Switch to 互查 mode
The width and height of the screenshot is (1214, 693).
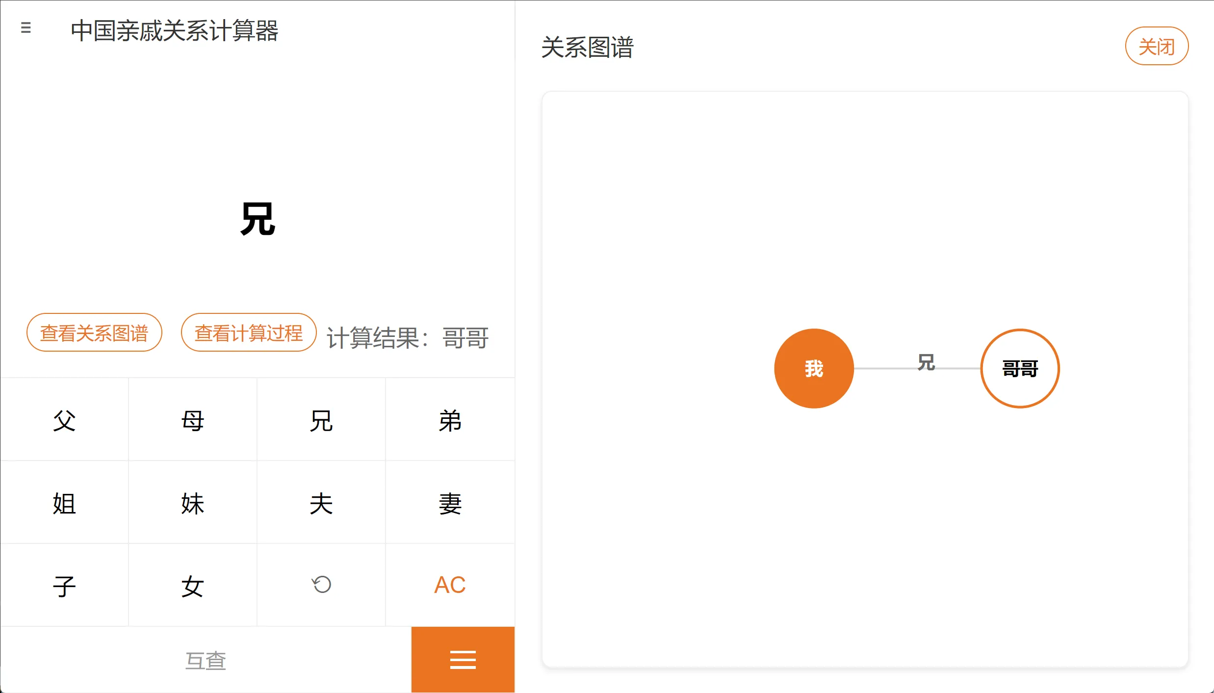(x=206, y=660)
